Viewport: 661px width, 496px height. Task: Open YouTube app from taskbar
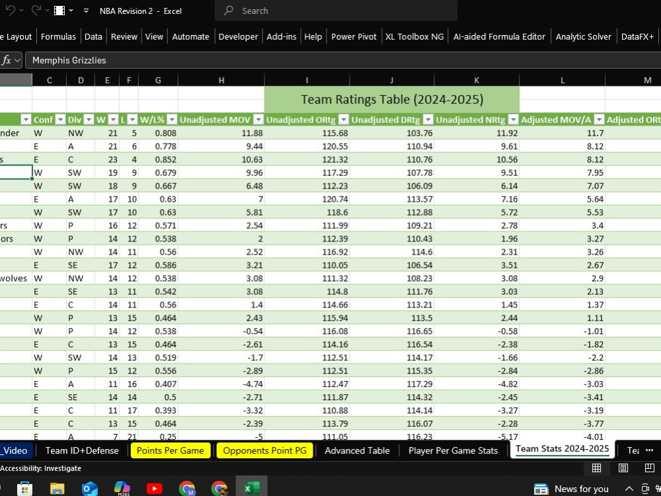pos(154,489)
